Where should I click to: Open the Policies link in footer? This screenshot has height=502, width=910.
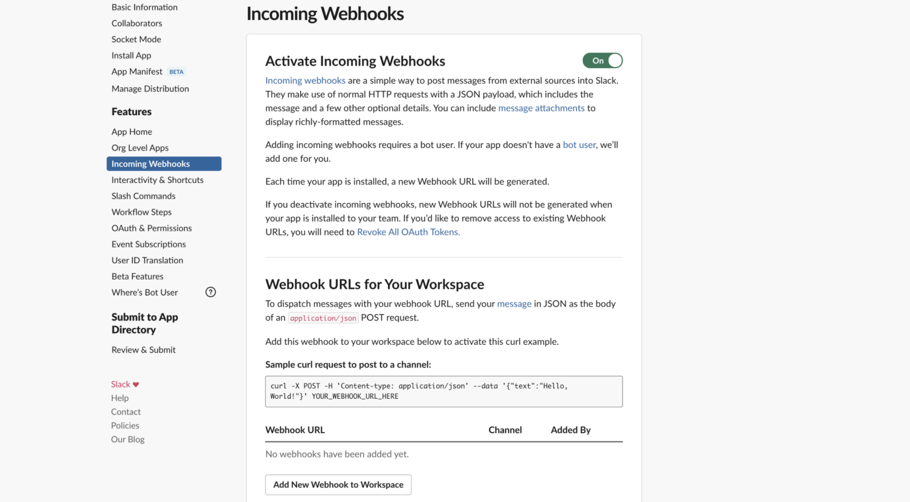click(125, 425)
